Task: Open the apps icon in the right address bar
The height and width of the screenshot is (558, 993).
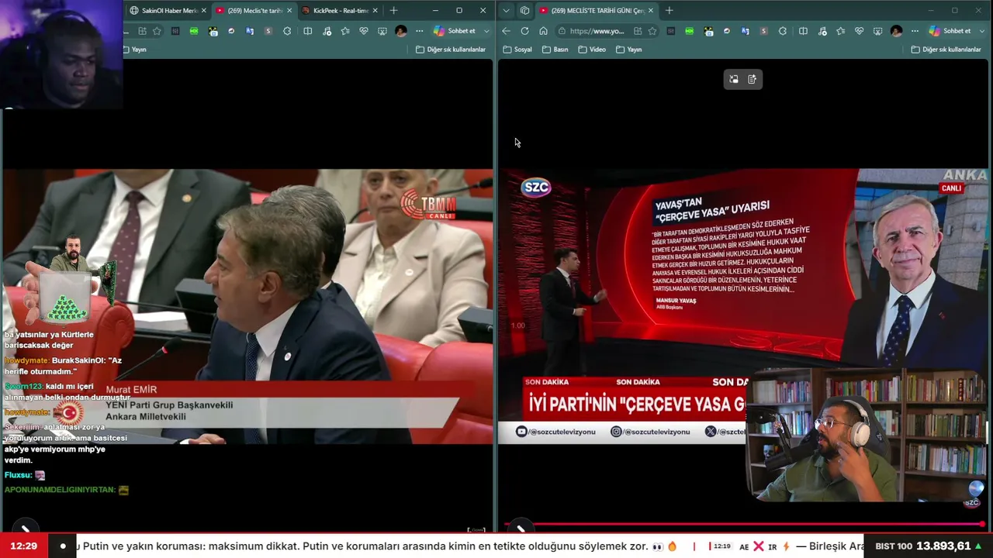Action: (x=637, y=31)
